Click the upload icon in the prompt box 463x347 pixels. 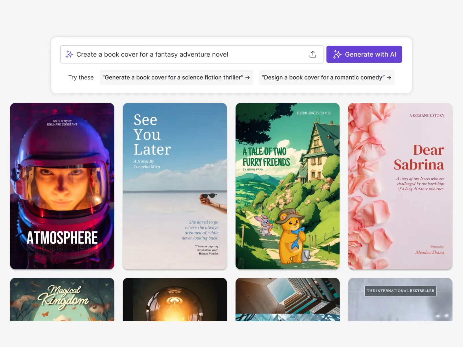(313, 54)
